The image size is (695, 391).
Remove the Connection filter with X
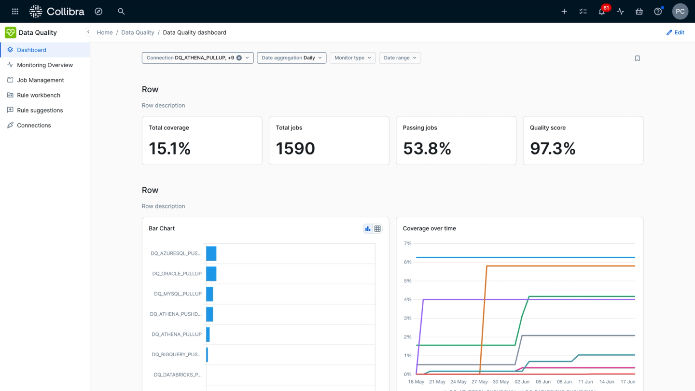(239, 58)
